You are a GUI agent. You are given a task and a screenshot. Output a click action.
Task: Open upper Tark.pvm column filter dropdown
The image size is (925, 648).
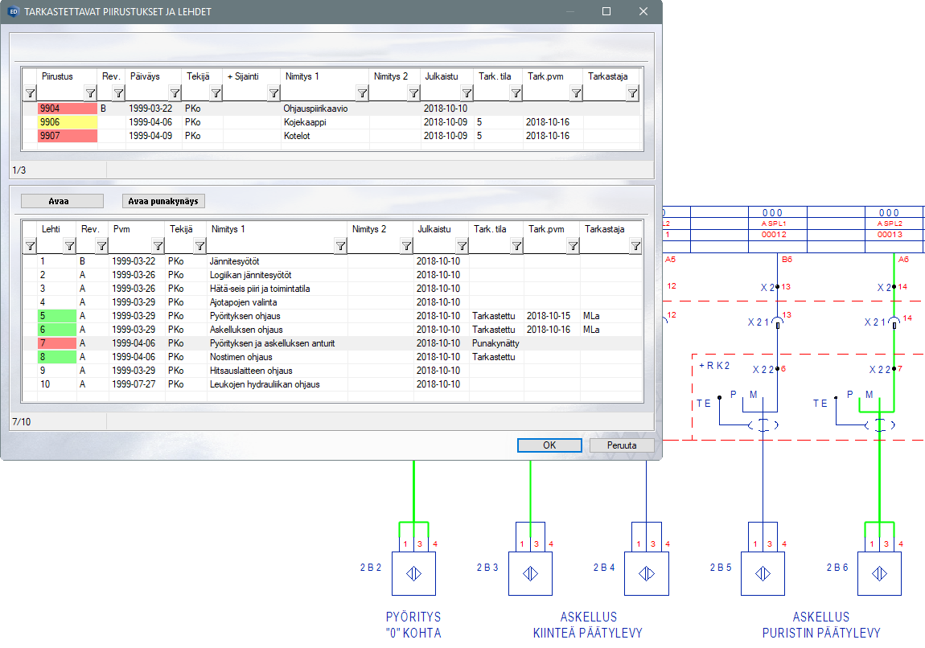(x=576, y=93)
